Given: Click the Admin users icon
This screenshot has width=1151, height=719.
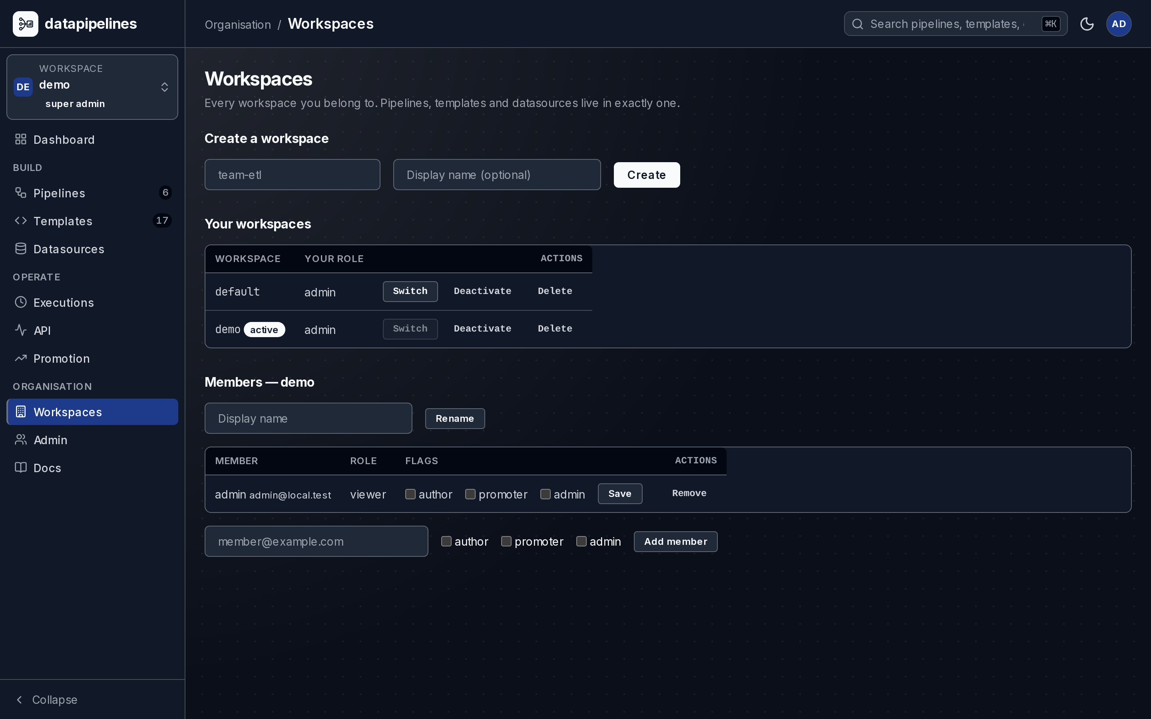Looking at the screenshot, I should point(20,440).
